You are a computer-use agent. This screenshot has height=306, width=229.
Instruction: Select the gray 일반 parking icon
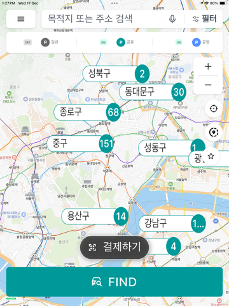(x=45, y=42)
